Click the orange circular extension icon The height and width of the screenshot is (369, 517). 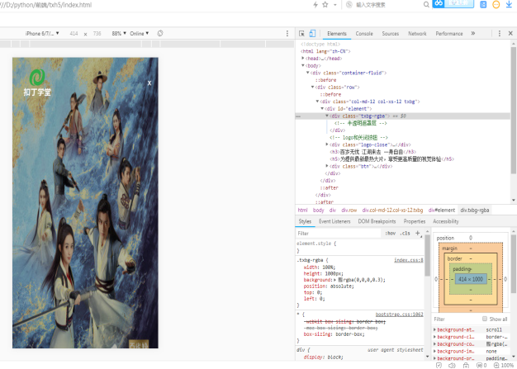click(x=496, y=5)
